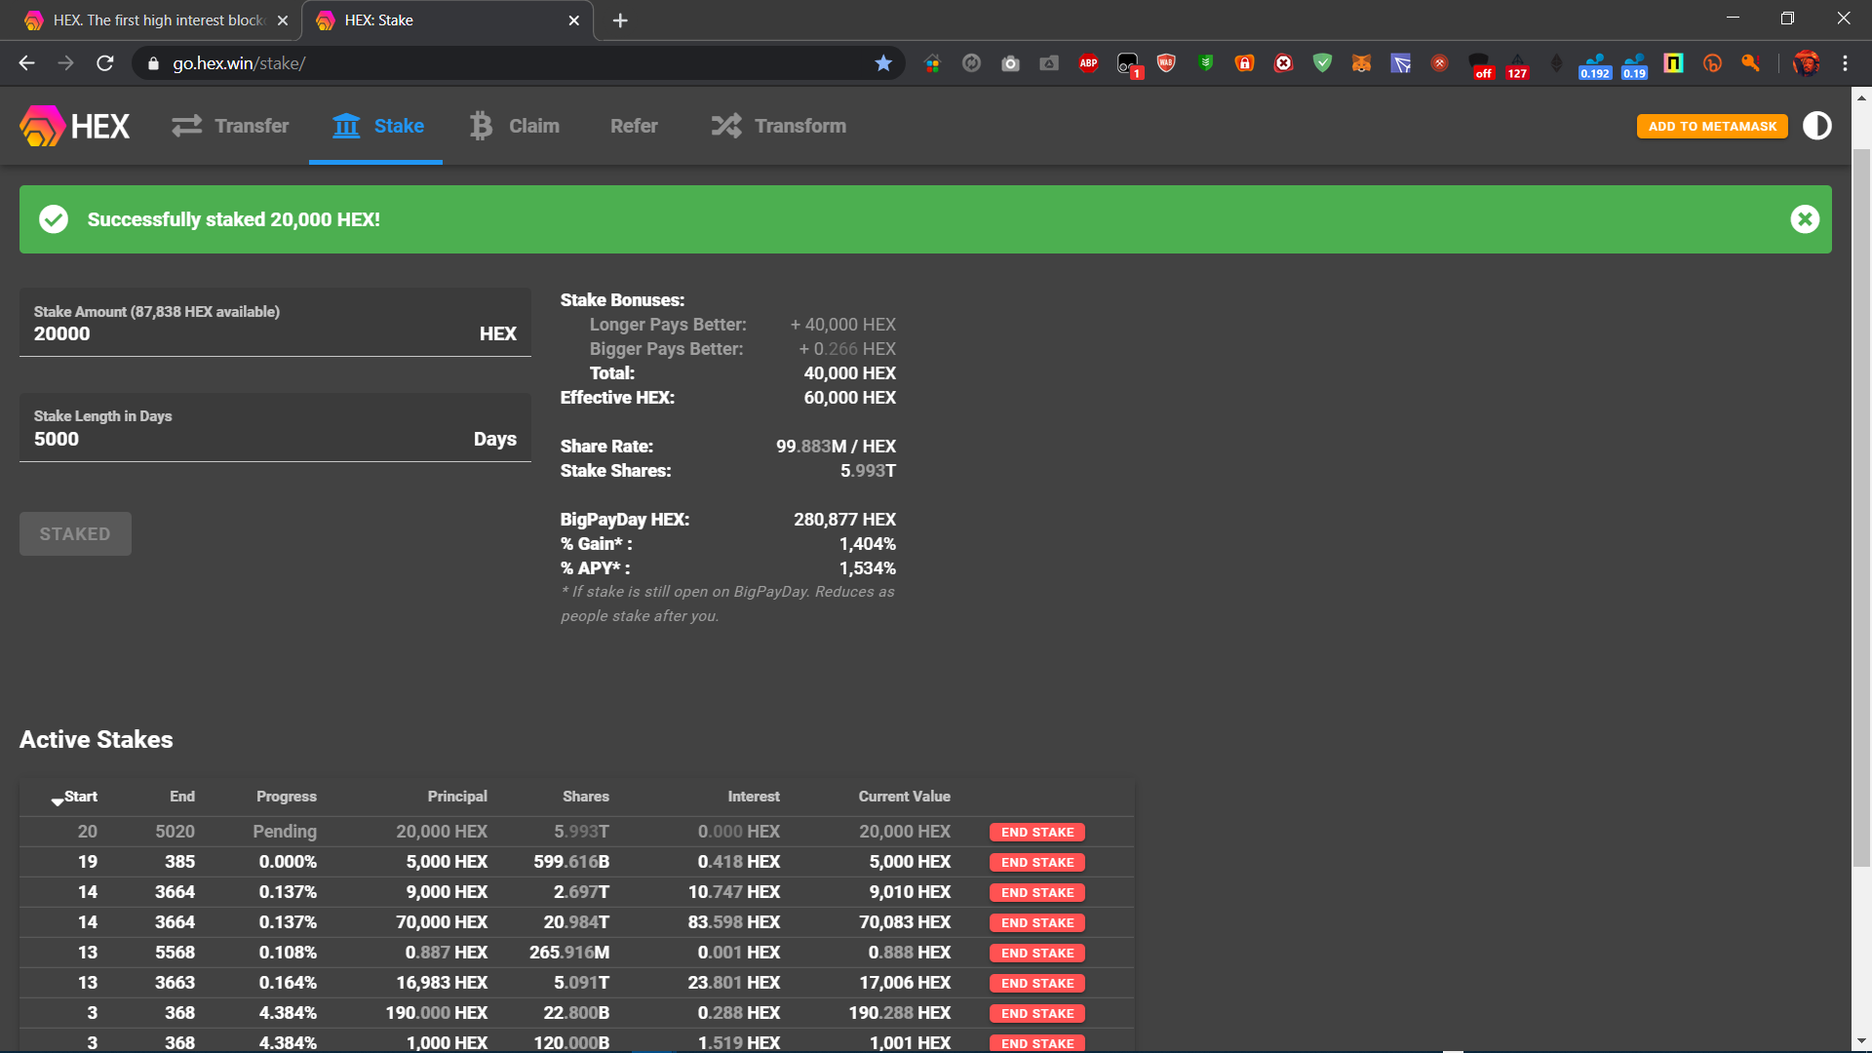Open a new browser tab

click(x=620, y=20)
